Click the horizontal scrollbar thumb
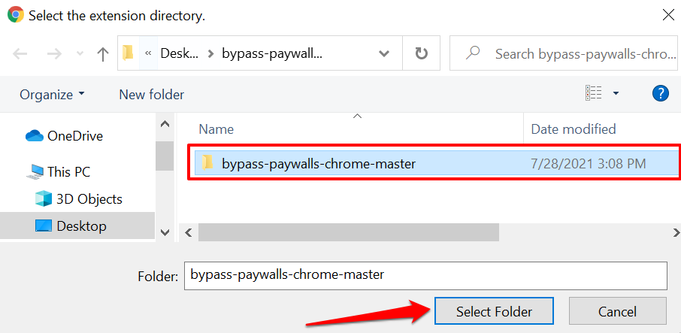This screenshot has width=681, height=333. tap(349, 233)
